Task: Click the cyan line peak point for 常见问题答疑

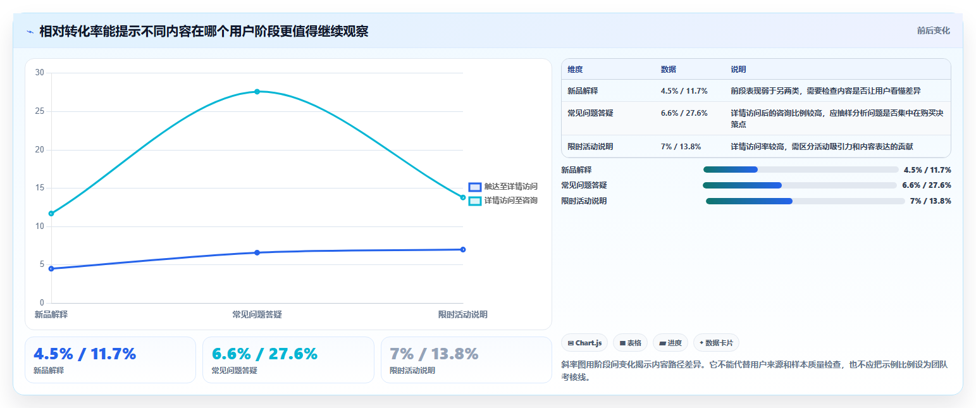Action: coord(257,92)
